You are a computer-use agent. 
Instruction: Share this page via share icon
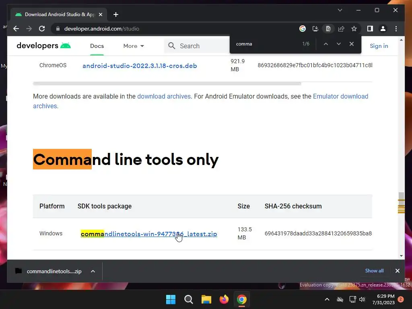pos(341,29)
